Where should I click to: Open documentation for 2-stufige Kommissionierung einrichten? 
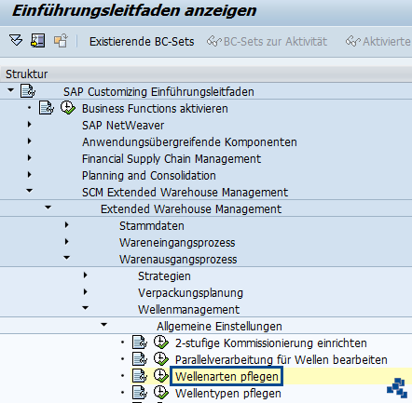pyautogui.click(x=140, y=343)
